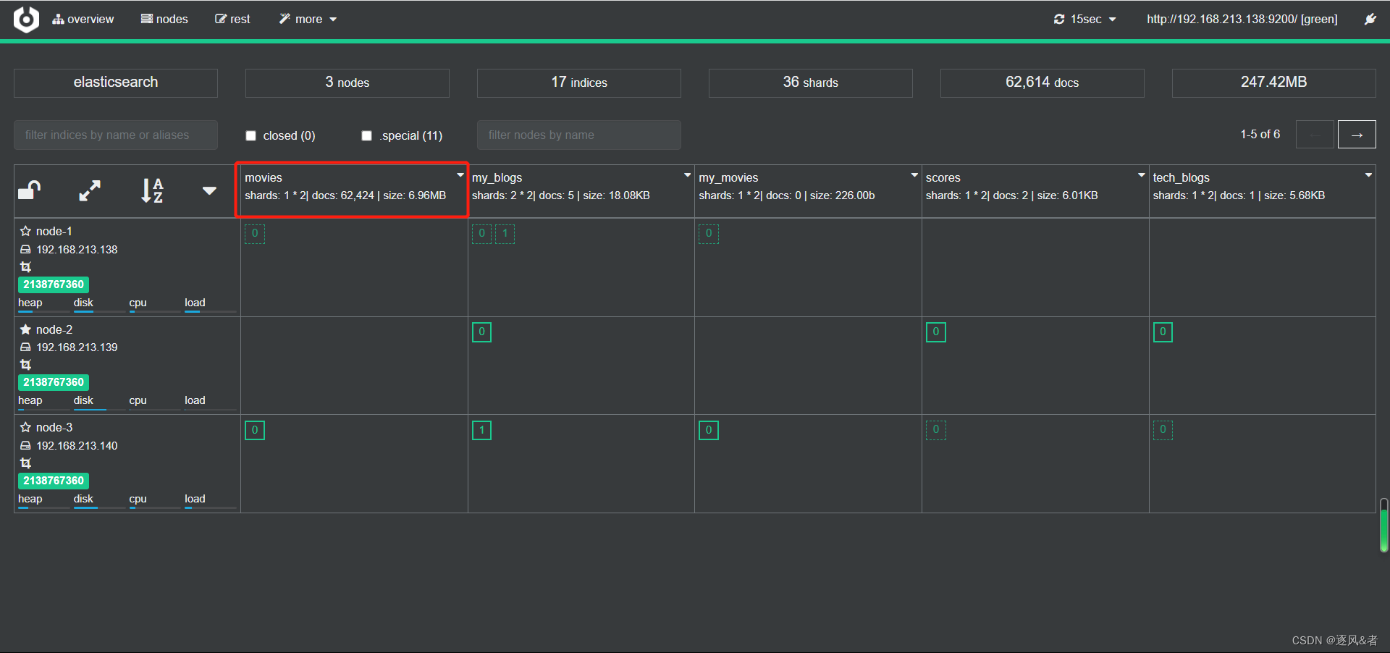Select my_blogs replica shard 0 on node-1

click(481, 234)
